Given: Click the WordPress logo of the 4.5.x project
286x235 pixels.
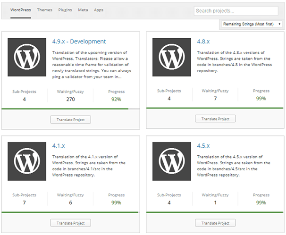Looking at the screenshot, I should pyautogui.click(x=172, y=161).
